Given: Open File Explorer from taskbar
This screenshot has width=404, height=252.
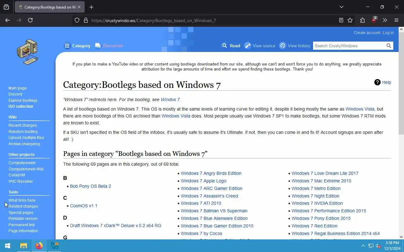Looking at the screenshot, I should [24, 246].
